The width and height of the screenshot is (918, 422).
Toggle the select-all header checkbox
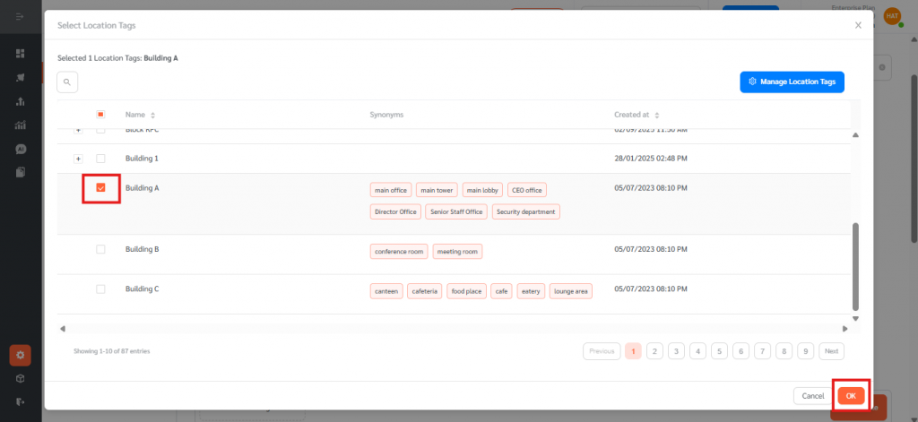100,115
